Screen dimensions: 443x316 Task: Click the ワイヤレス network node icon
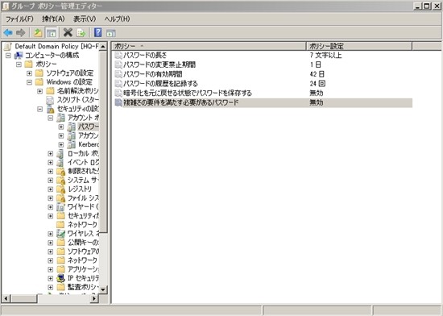pos(60,234)
